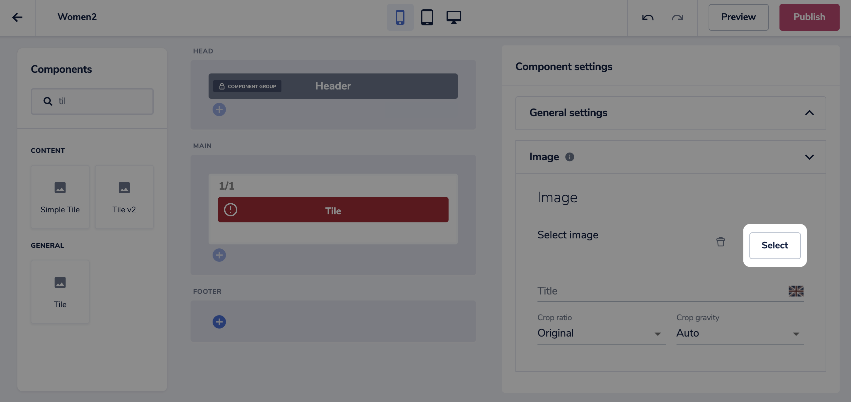Publish the page
851x402 pixels.
(x=809, y=17)
